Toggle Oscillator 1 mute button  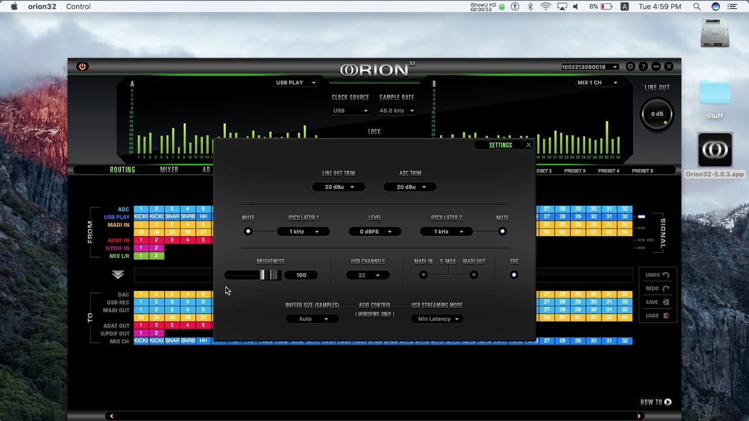[248, 232]
